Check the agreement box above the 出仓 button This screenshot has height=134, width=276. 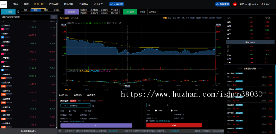click(147, 121)
